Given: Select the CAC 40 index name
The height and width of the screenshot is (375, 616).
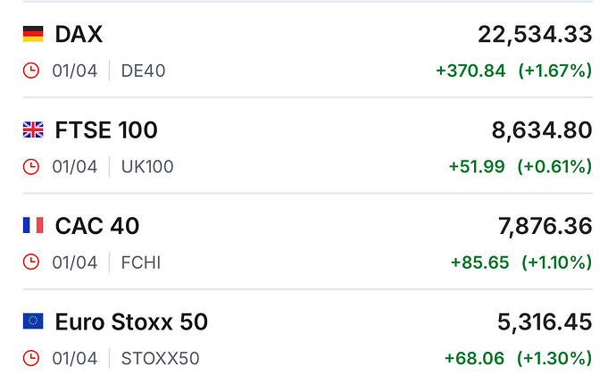Looking at the screenshot, I should click(97, 226).
